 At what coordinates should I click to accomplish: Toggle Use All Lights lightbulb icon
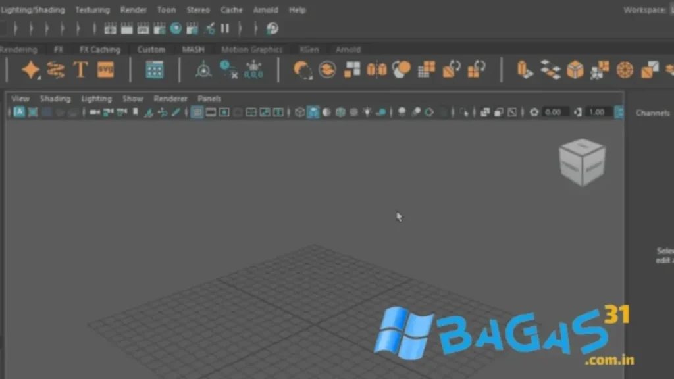coord(367,112)
